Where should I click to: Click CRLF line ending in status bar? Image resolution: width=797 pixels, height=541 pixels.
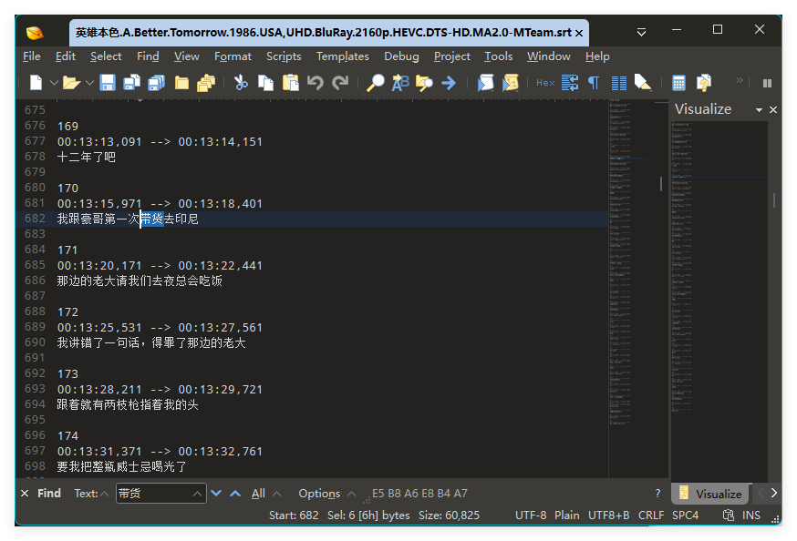click(650, 515)
